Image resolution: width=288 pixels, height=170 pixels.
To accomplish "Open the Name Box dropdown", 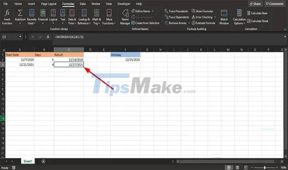I will tap(20, 37).
